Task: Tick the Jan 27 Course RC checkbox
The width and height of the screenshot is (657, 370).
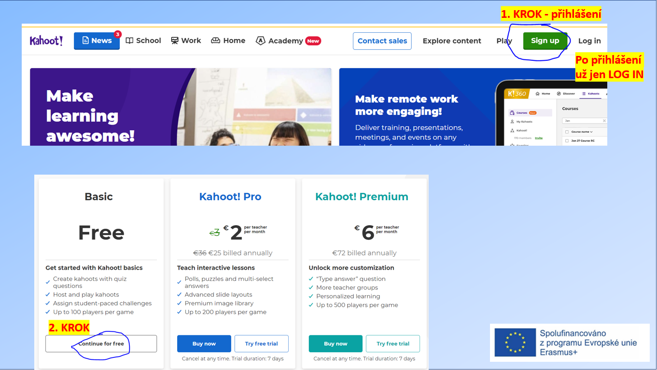Action: [567, 140]
